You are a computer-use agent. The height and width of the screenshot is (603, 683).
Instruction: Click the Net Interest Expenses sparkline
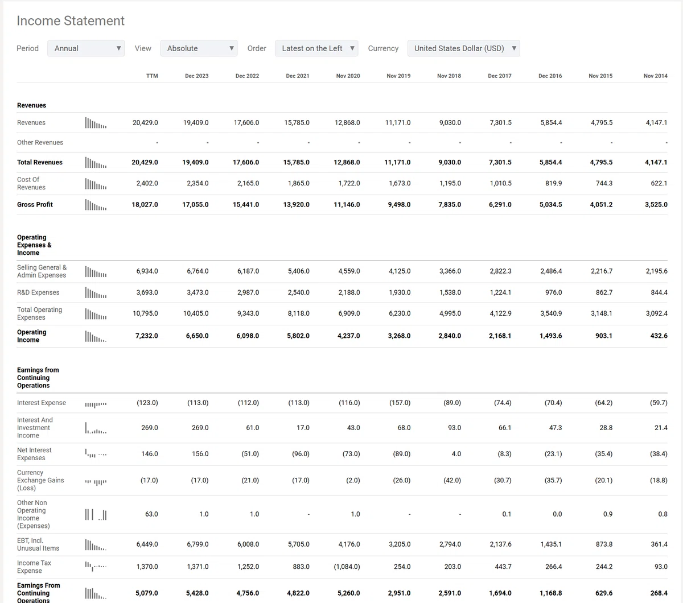pyautogui.click(x=96, y=453)
